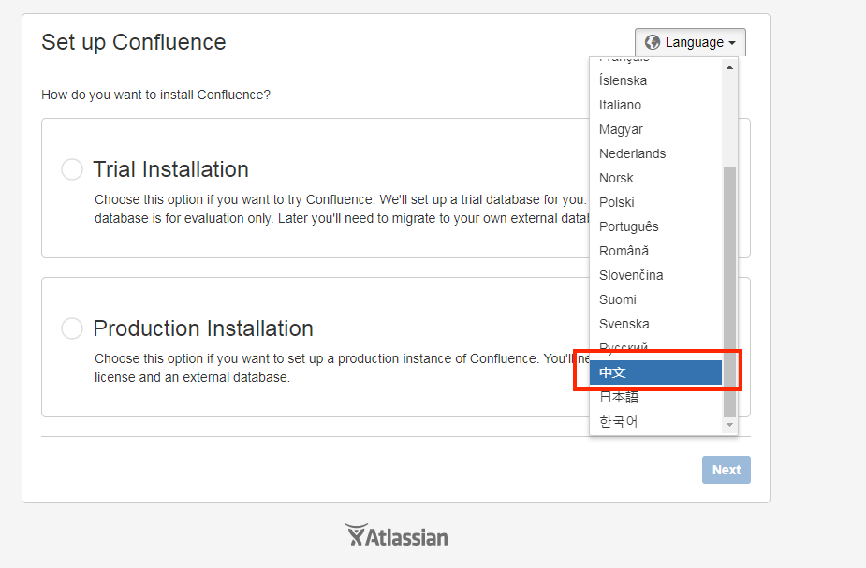Select the Trial Installation radio button
The height and width of the screenshot is (568, 866).
(72, 169)
